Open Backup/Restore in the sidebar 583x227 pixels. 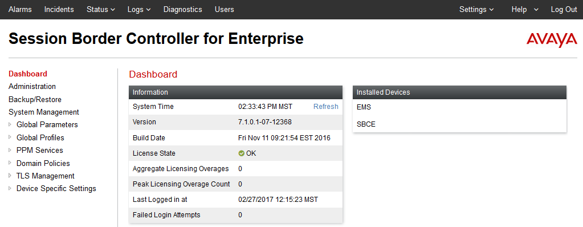coord(35,99)
